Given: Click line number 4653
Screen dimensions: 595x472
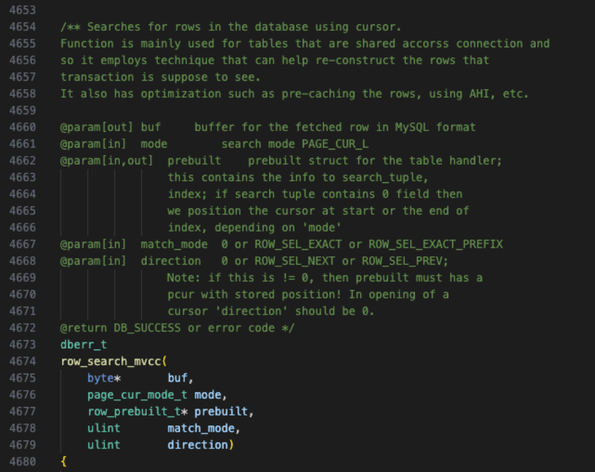Looking at the screenshot, I should pos(23,10).
